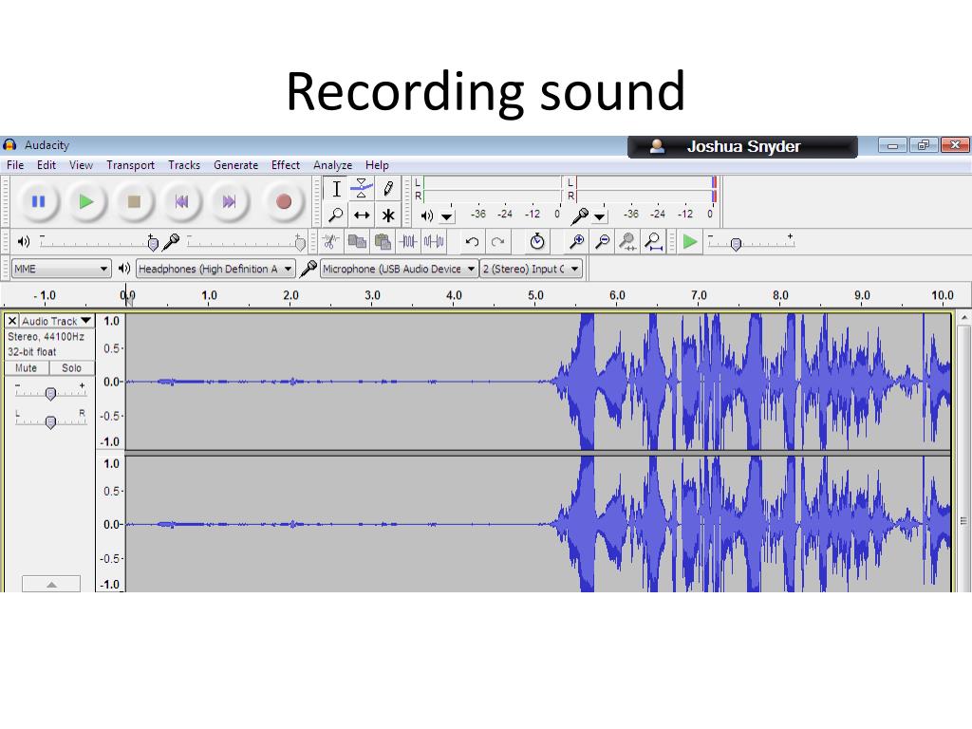Click the green Play button
The width and height of the screenshot is (972, 729).
pos(86,201)
